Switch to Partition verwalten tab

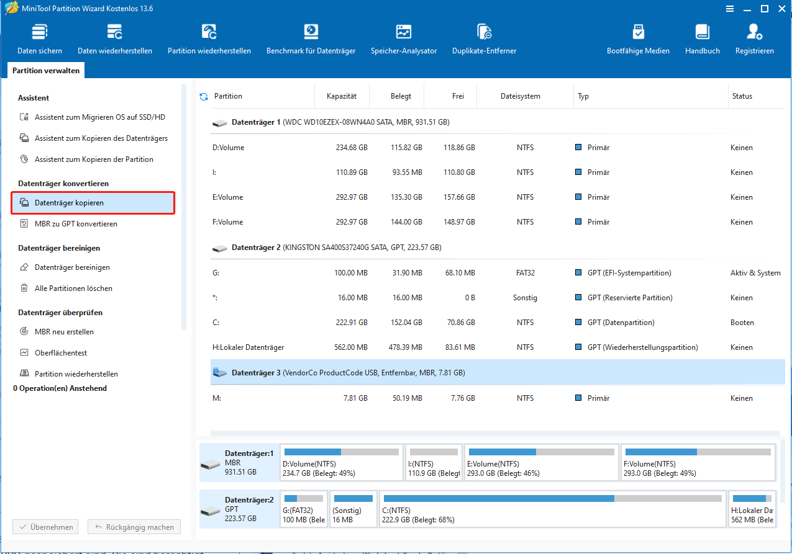(x=46, y=71)
